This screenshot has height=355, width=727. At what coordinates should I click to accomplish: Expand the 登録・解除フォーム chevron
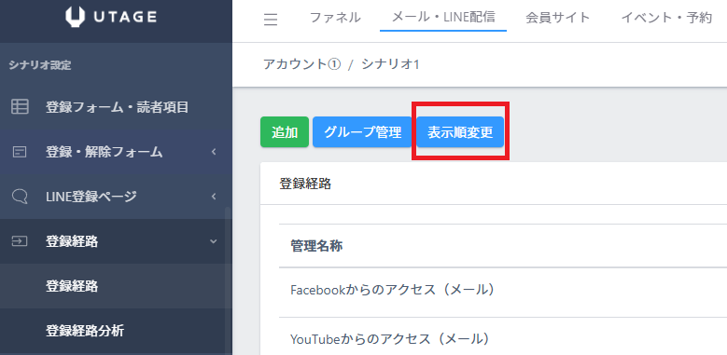click(x=214, y=151)
